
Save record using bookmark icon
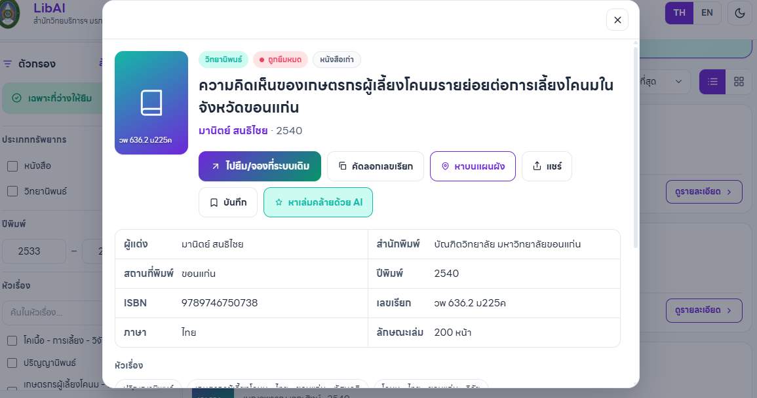[228, 202]
